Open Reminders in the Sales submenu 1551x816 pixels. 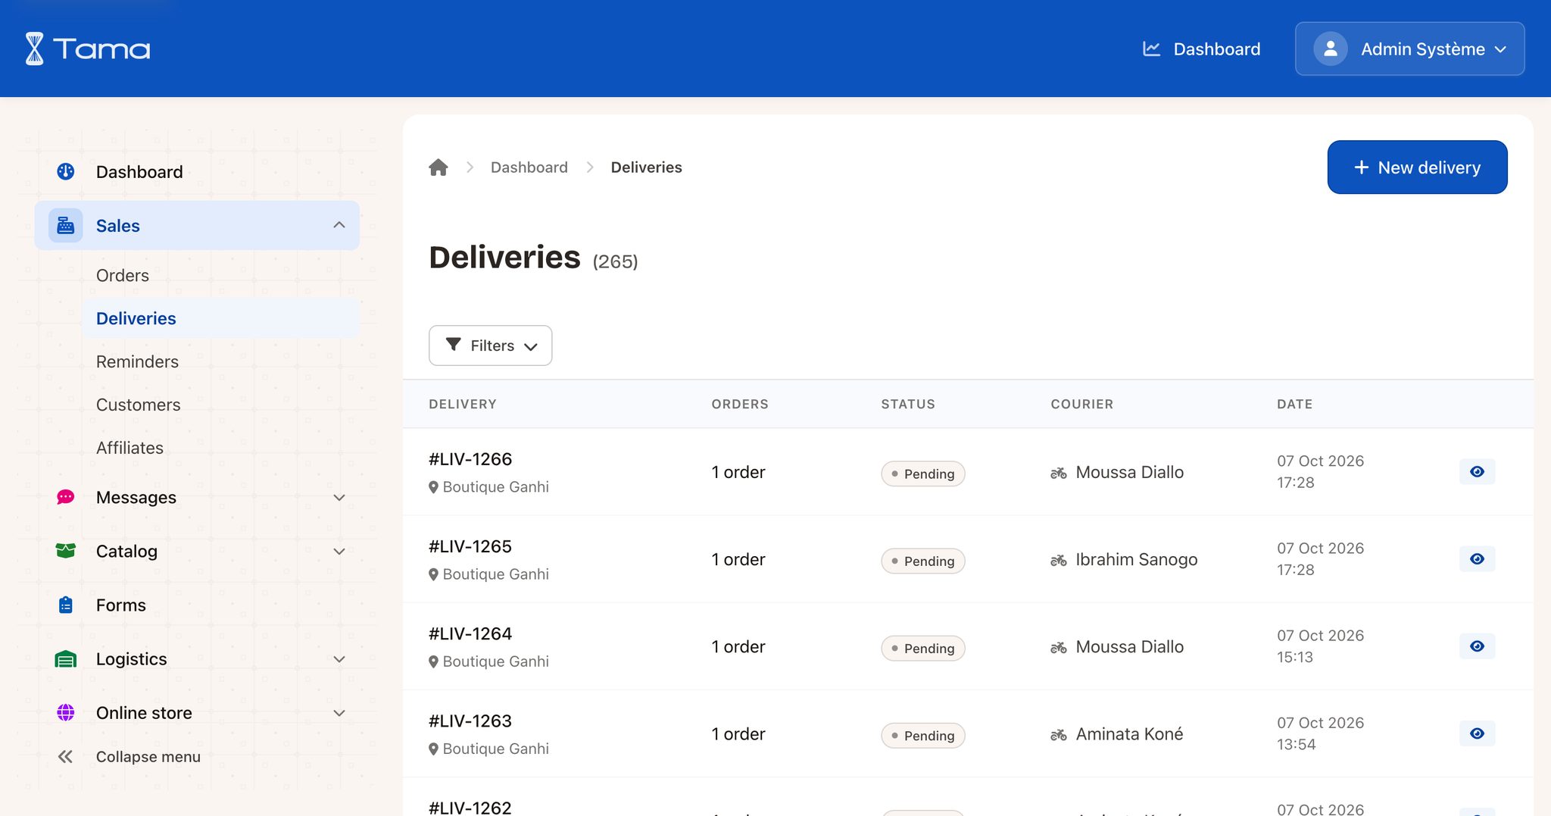coord(137,361)
